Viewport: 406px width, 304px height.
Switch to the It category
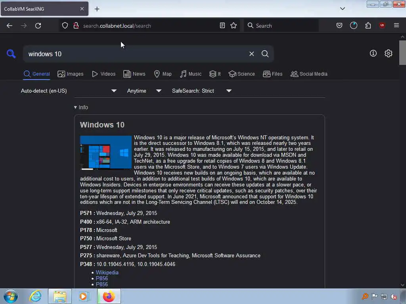215,74
